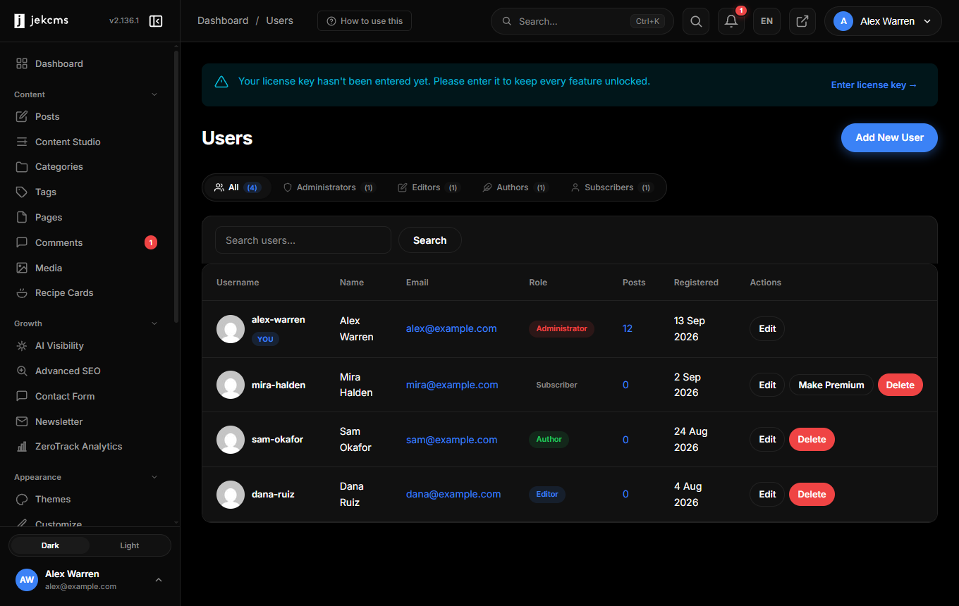Click the magnifier search icon button in header

click(x=696, y=21)
